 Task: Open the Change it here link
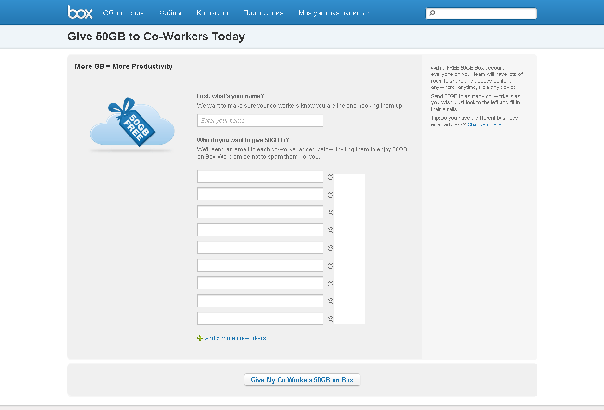pos(484,125)
